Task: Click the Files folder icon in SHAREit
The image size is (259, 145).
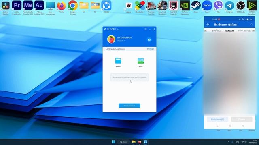Action: pos(118,61)
